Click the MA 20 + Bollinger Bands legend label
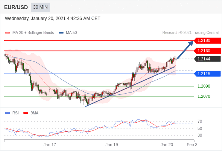This screenshot has height=151, width=222. tap(33, 33)
